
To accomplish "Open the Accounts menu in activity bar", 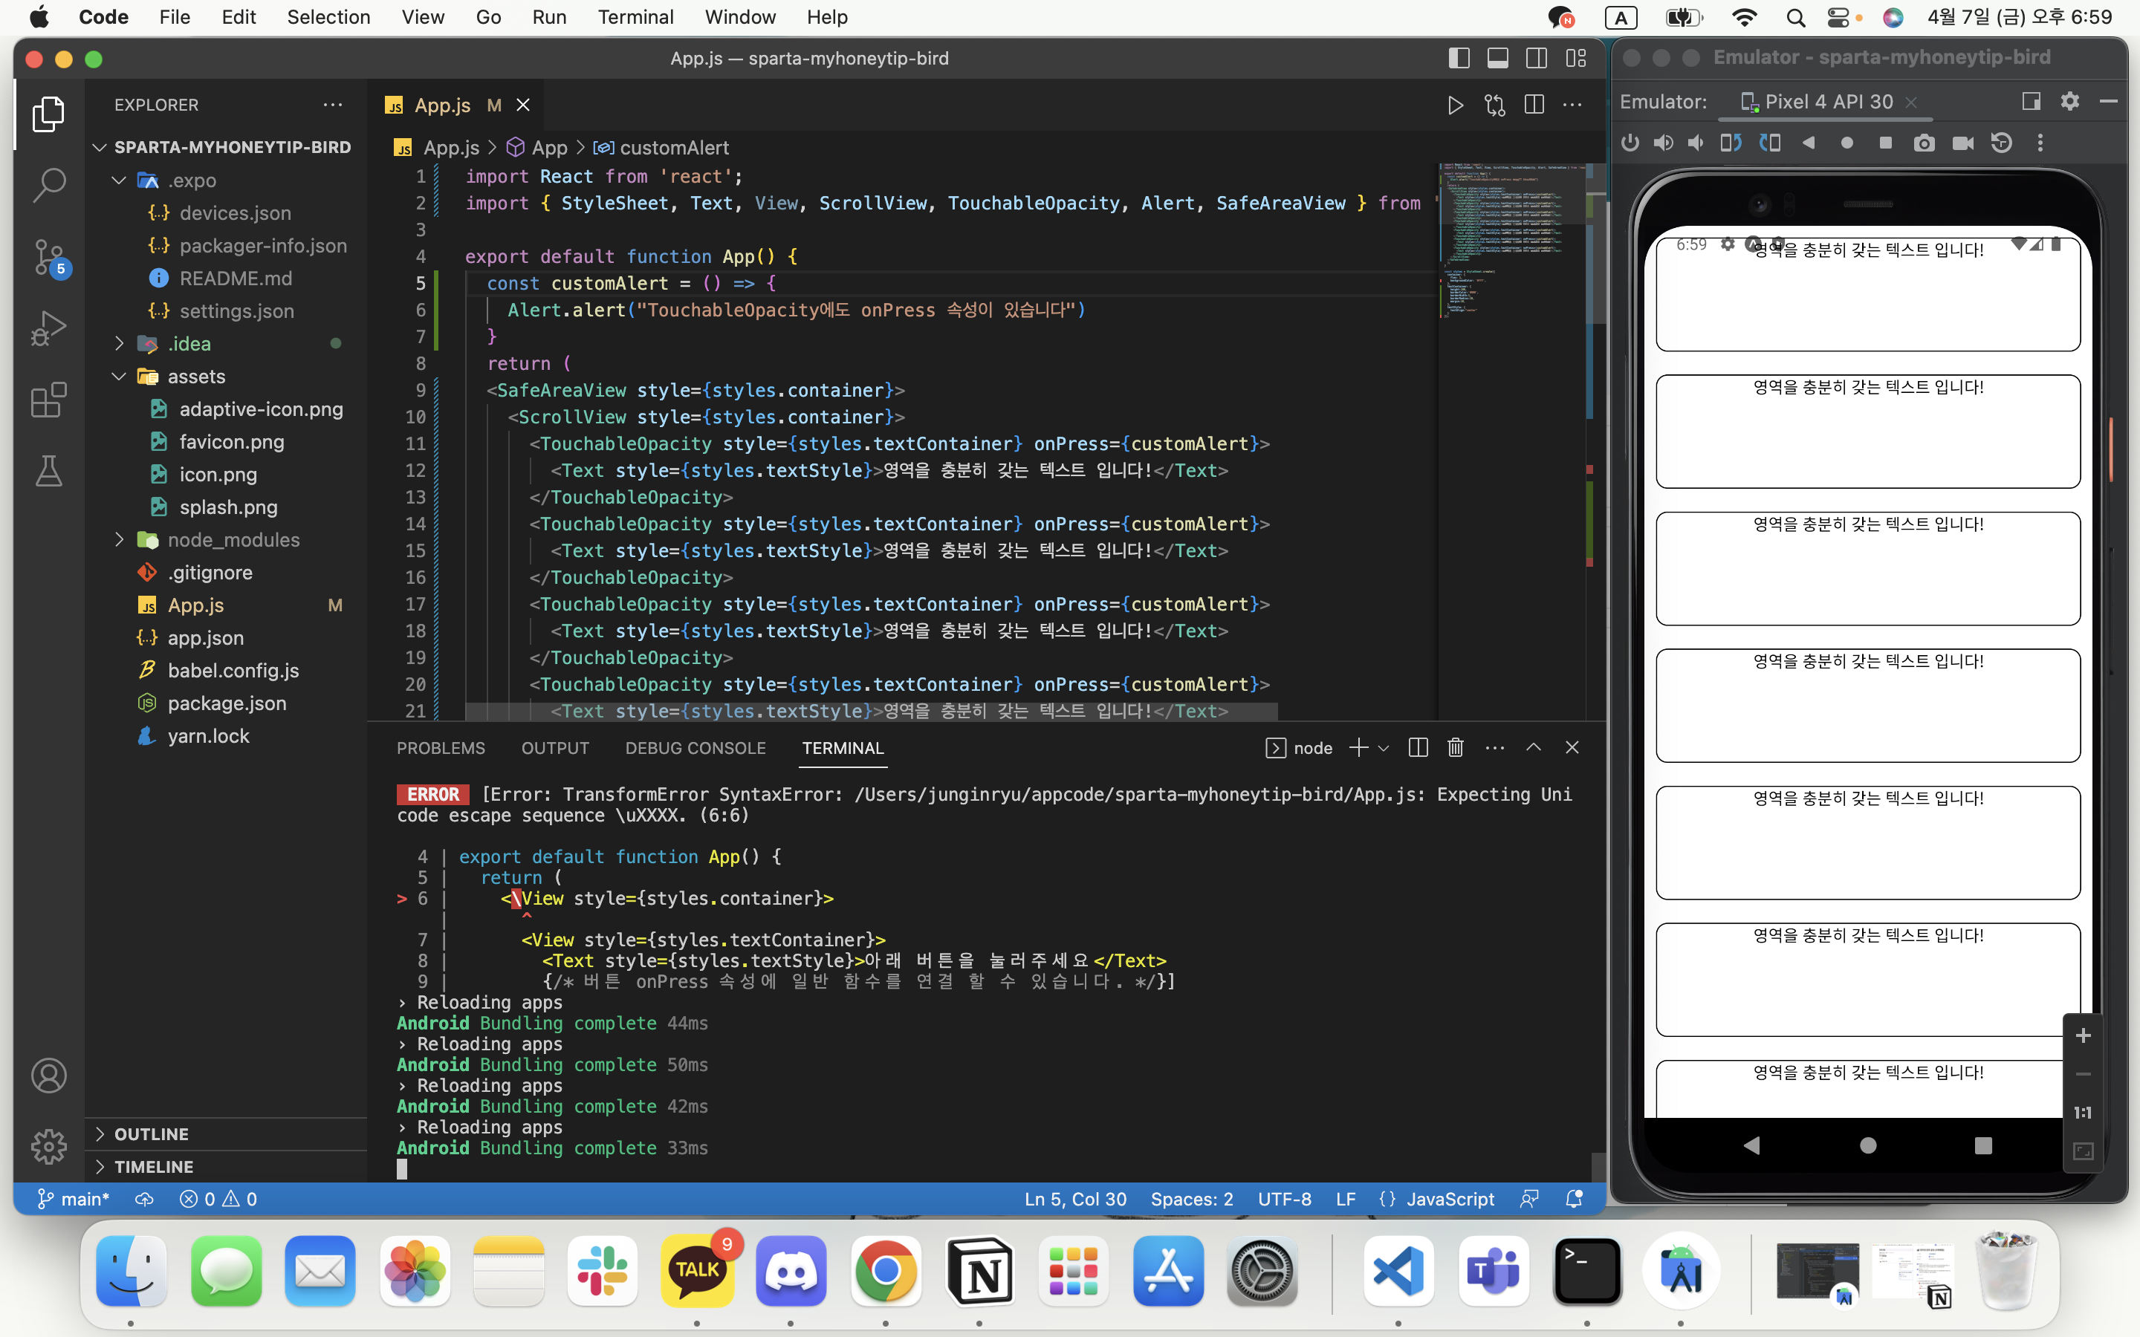I will pyautogui.click(x=48, y=1076).
